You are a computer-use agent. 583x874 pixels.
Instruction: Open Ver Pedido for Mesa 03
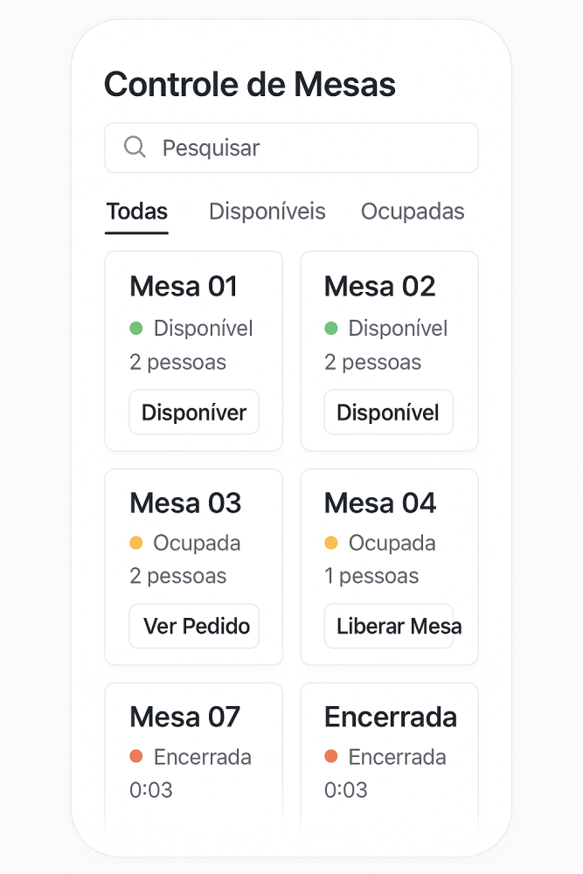tap(194, 626)
